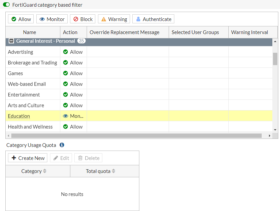Select the Education category row
Viewport: 280px width, 211px height.
click(x=139, y=116)
